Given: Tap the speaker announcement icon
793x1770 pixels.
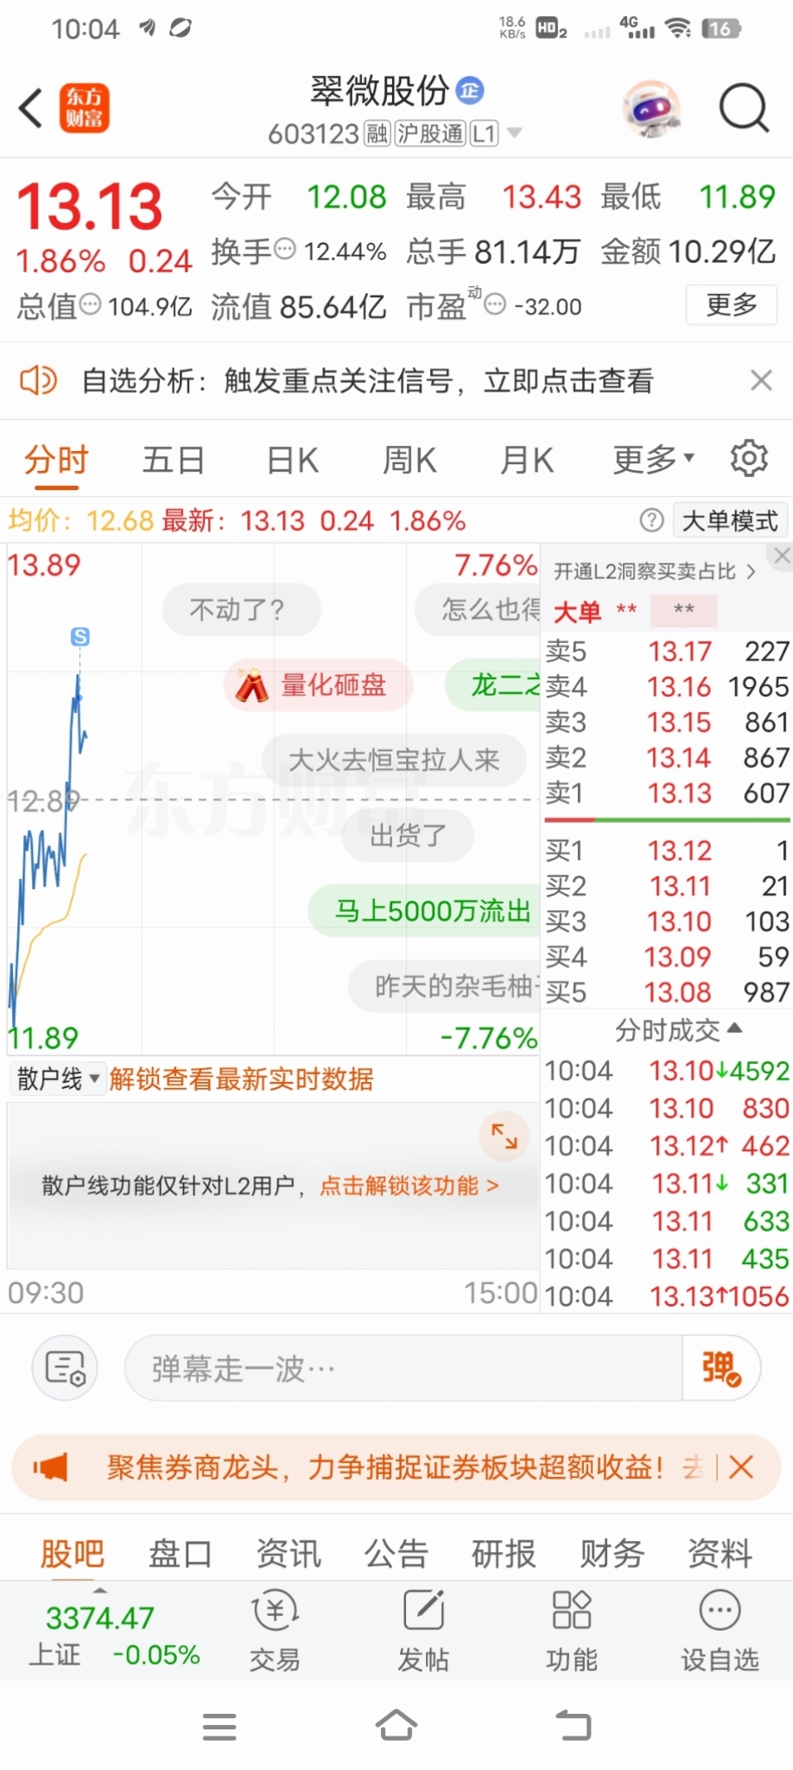Looking at the screenshot, I should pos(38,380).
